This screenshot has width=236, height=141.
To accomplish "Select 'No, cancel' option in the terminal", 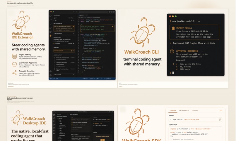I will (183, 67).
